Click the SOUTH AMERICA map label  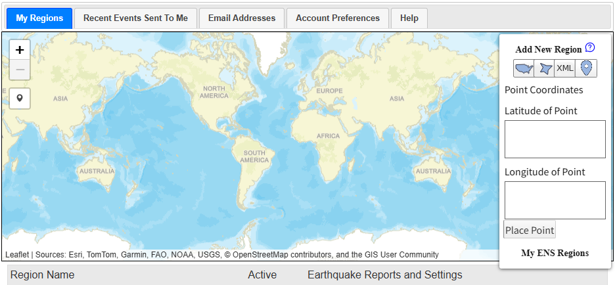click(x=254, y=156)
